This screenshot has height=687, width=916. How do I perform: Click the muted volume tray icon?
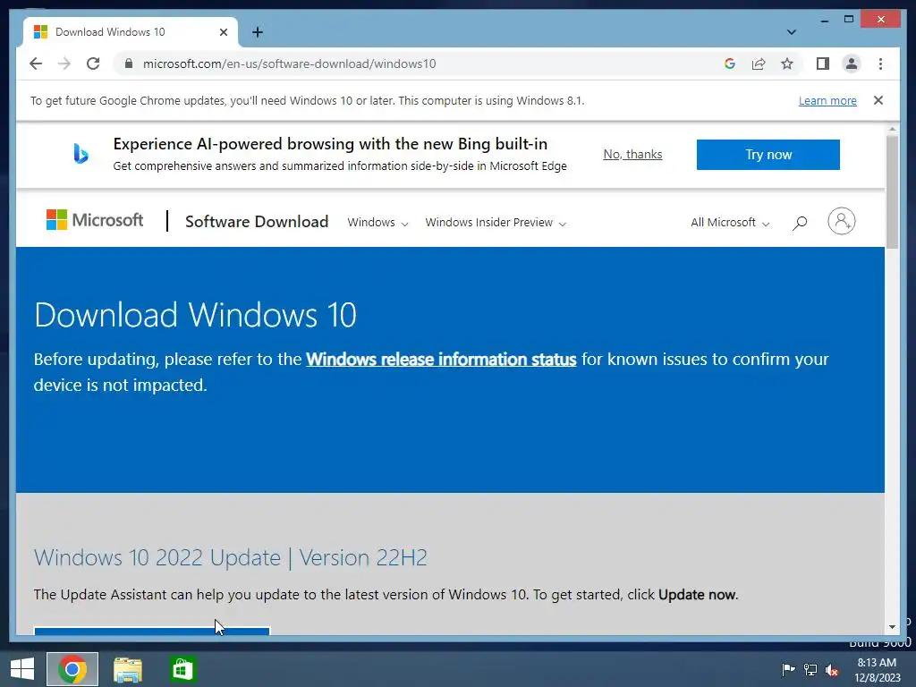coord(832,669)
